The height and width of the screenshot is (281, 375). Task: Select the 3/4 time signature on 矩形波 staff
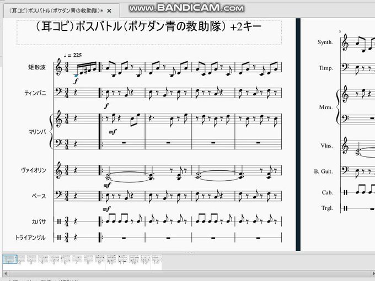67,67
